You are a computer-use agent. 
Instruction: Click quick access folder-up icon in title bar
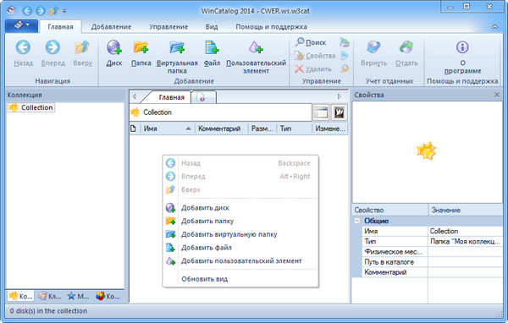[x=53, y=11]
